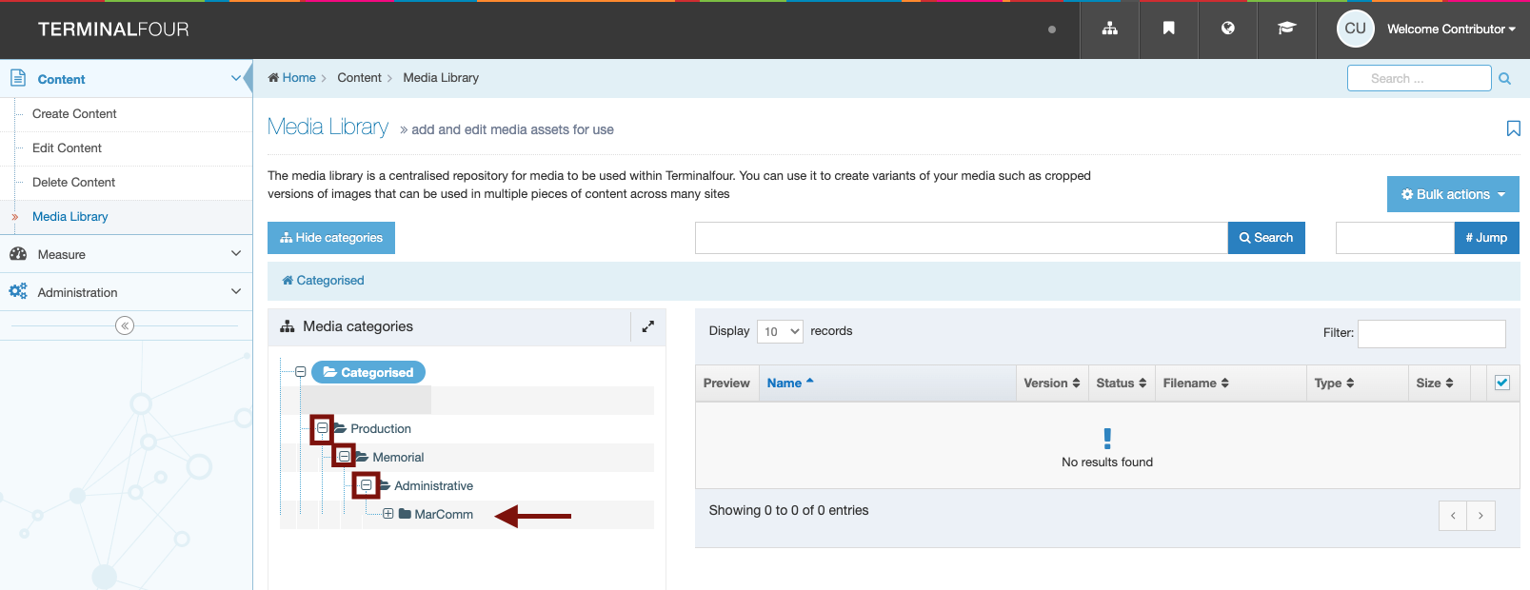Click the Administration gears icon

(18, 291)
